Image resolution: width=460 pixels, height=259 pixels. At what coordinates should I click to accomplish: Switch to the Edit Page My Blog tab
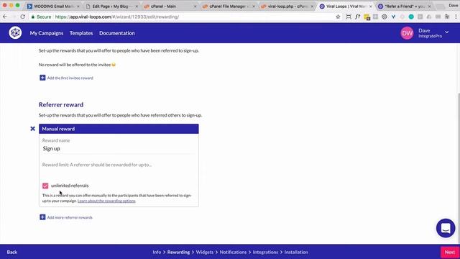click(111, 6)
